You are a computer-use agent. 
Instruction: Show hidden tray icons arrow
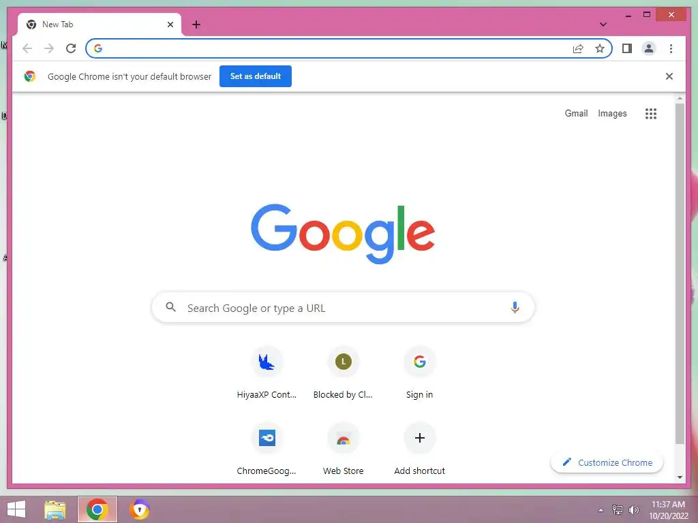click(601, 510)
